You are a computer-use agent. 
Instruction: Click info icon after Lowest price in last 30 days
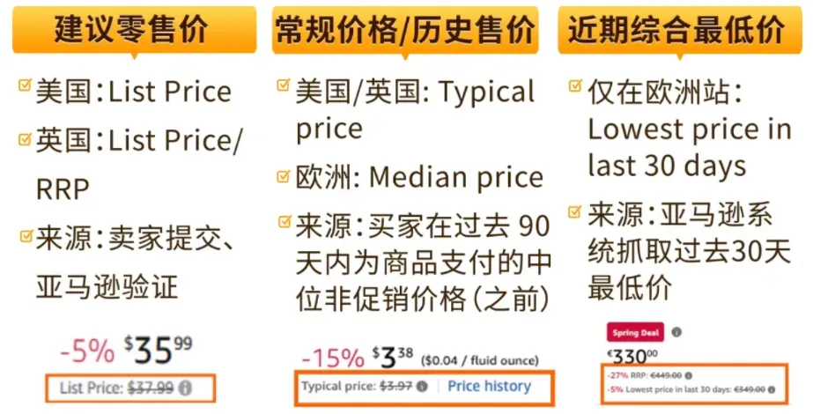point(771,389)
